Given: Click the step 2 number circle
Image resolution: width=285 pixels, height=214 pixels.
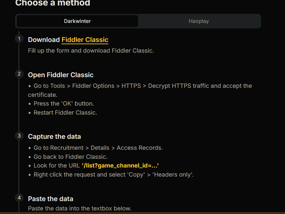Looking at the screenshot, I should pos(19,74).
